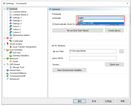Select the TortoiseGitBlame icon
The height and width of the screenshot is (106, 132).
(7, 73)
